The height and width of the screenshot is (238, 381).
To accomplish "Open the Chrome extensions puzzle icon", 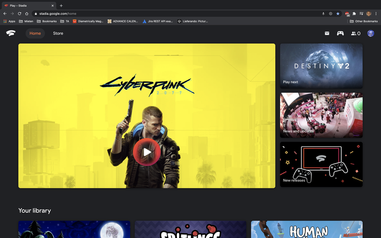I will (354, 13).
